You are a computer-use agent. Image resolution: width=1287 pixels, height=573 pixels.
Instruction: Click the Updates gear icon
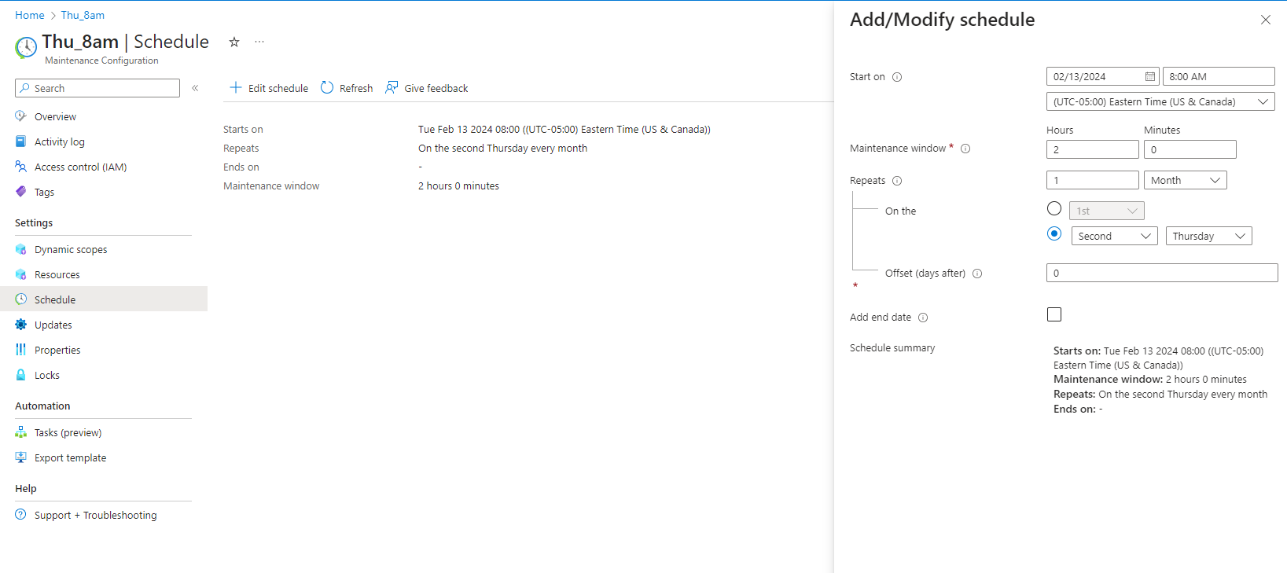[x=21, y=325]
